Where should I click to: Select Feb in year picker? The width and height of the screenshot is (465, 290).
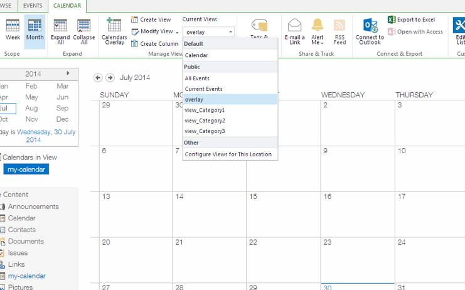(31, 86)
